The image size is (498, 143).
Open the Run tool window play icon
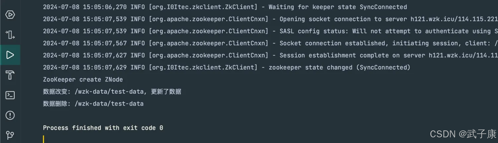(10, 55)
